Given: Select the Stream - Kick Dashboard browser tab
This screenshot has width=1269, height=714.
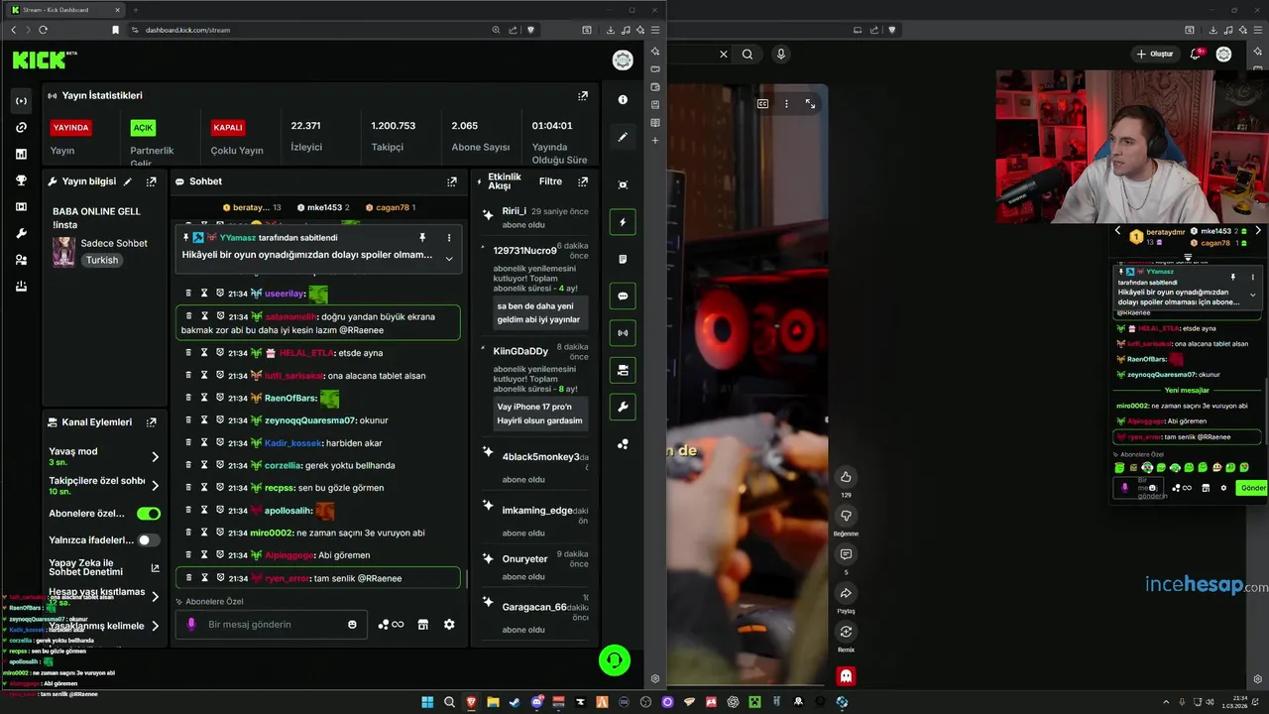Looking at the screenshot, I should tap(64, 10).
